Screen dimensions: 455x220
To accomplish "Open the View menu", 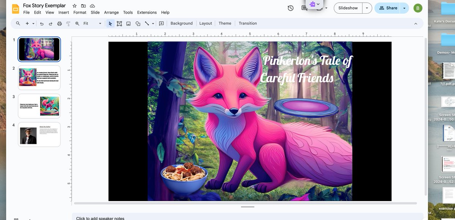I will [50, 13].
